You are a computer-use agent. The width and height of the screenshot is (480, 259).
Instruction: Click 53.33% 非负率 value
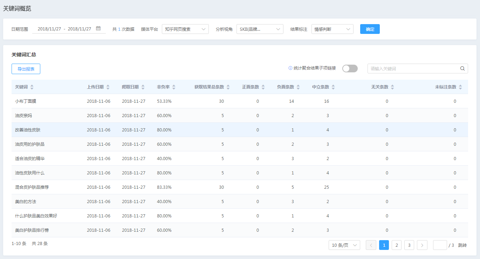pos(164,101)
